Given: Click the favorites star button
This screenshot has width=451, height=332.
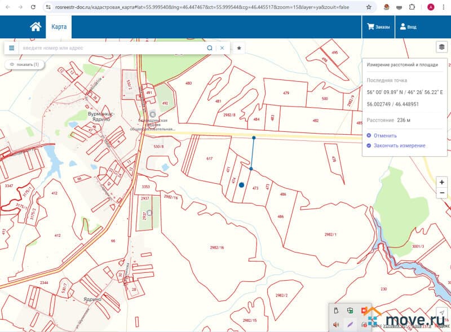Looking at the screenshot, I should point(239,48).
